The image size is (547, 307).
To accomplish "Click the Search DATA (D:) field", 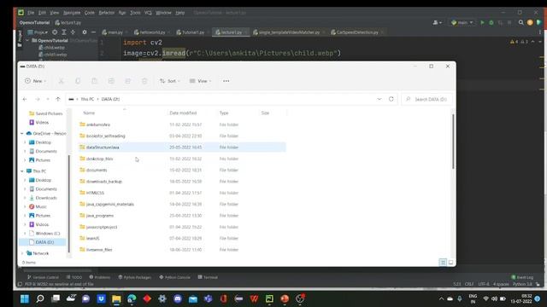I will point(427,99).
